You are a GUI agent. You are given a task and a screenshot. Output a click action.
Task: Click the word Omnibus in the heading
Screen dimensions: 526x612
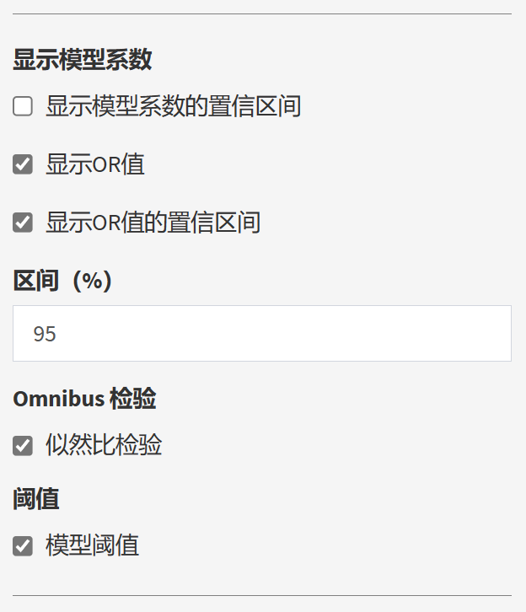coord(58,399)
